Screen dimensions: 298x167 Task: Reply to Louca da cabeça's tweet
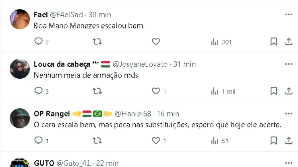click(x=39, y=91)
